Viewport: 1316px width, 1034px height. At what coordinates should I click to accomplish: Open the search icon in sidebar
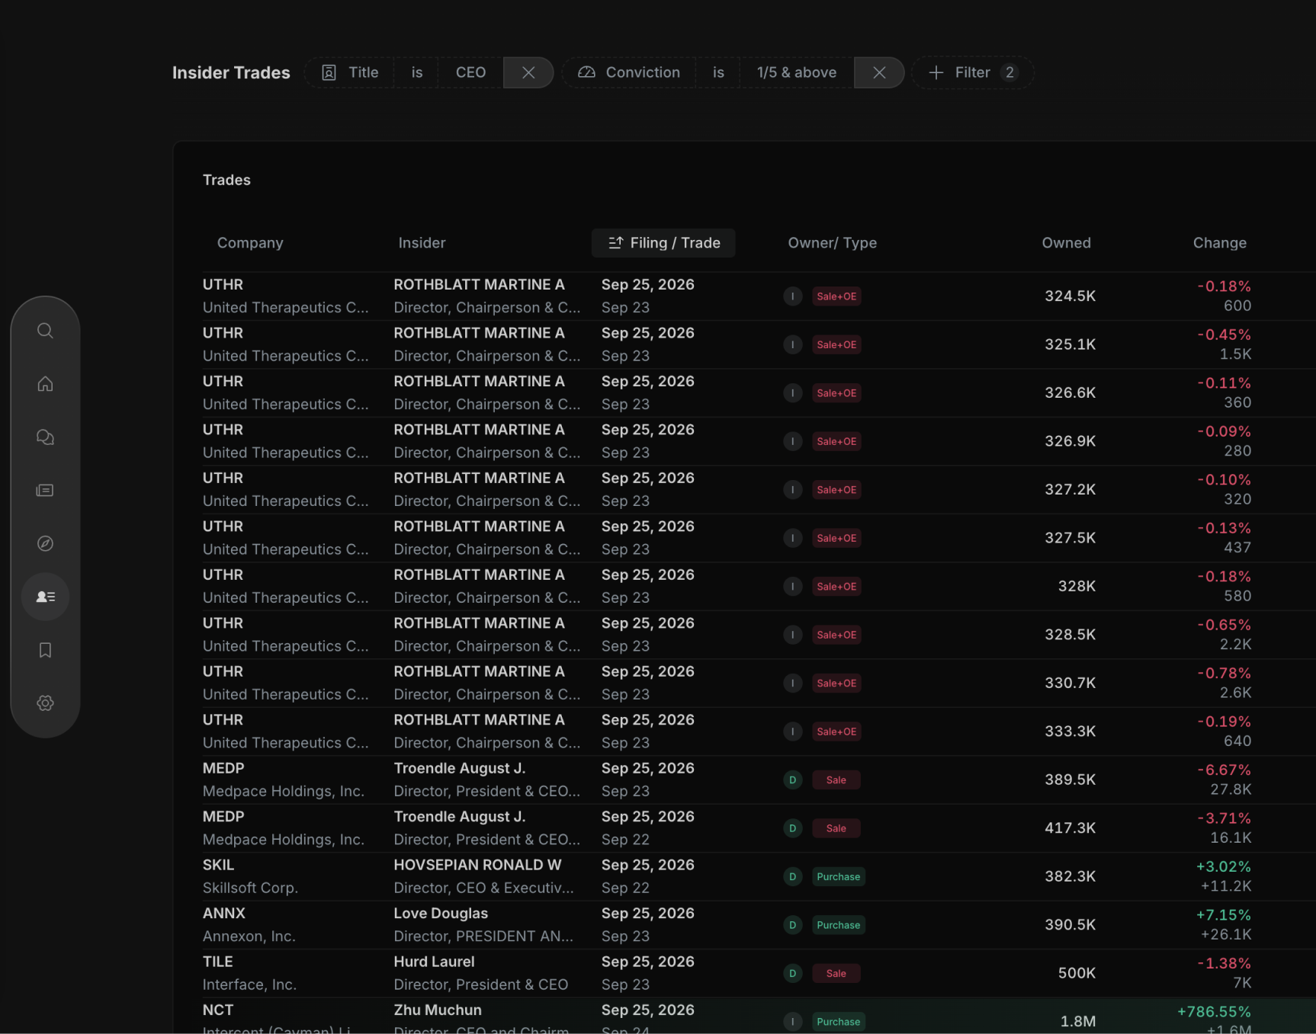(x=45, y=330)
